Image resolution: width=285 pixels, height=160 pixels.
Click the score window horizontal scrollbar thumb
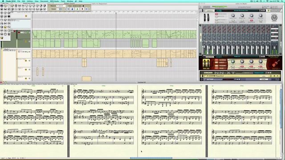151,158
